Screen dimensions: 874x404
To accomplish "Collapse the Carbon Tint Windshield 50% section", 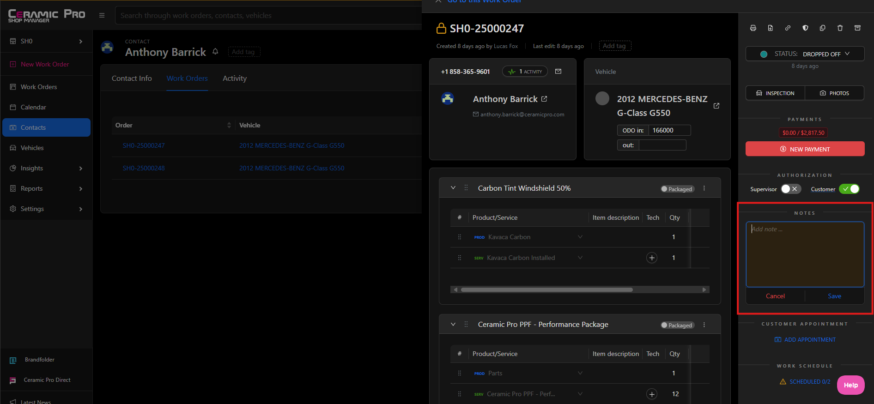I will [453, 188].
